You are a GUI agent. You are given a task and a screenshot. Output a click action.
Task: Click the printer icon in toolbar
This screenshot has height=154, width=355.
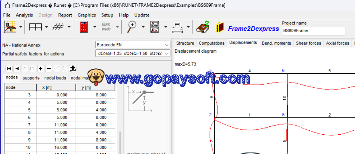[x=177, y=28]
